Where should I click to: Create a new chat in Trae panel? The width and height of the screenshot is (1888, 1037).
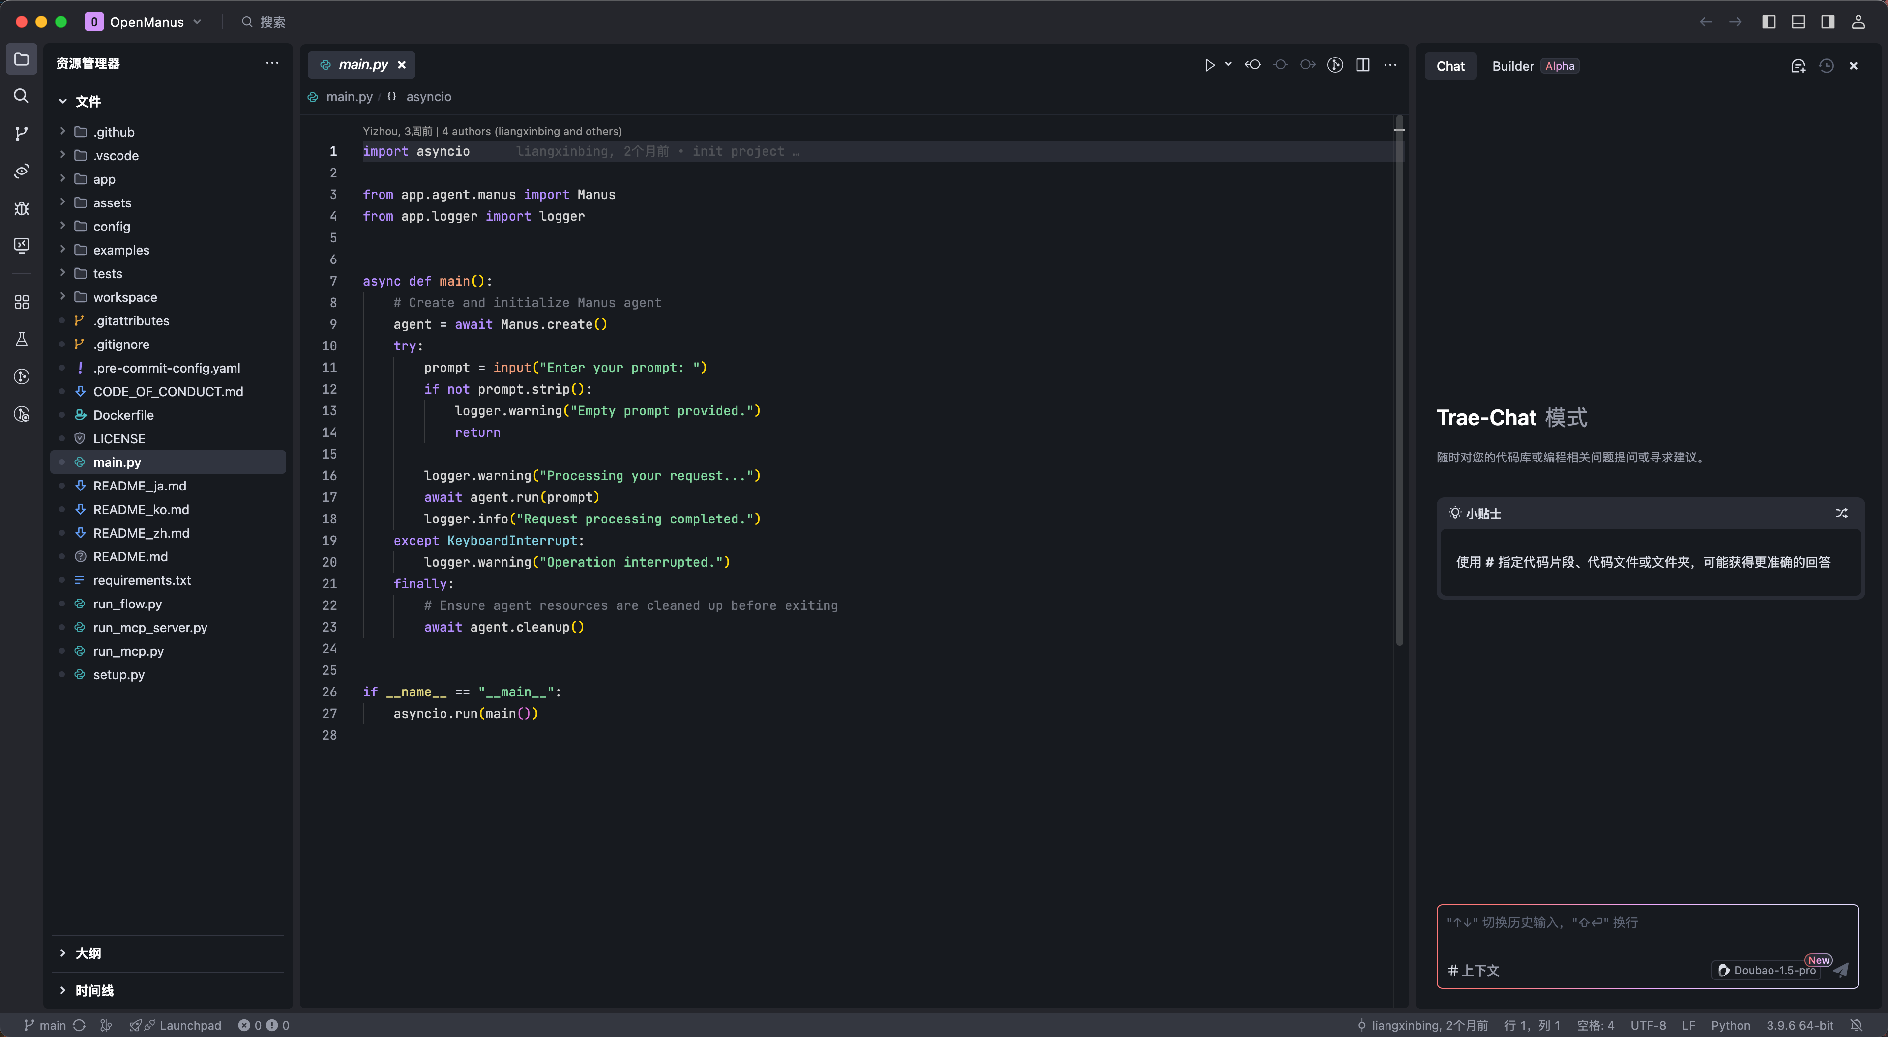[x=1798, y=66]
